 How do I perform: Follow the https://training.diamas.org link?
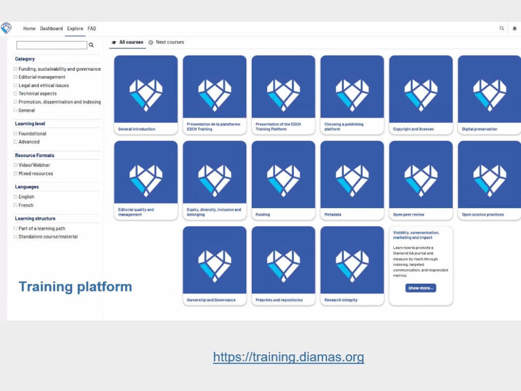288,357
